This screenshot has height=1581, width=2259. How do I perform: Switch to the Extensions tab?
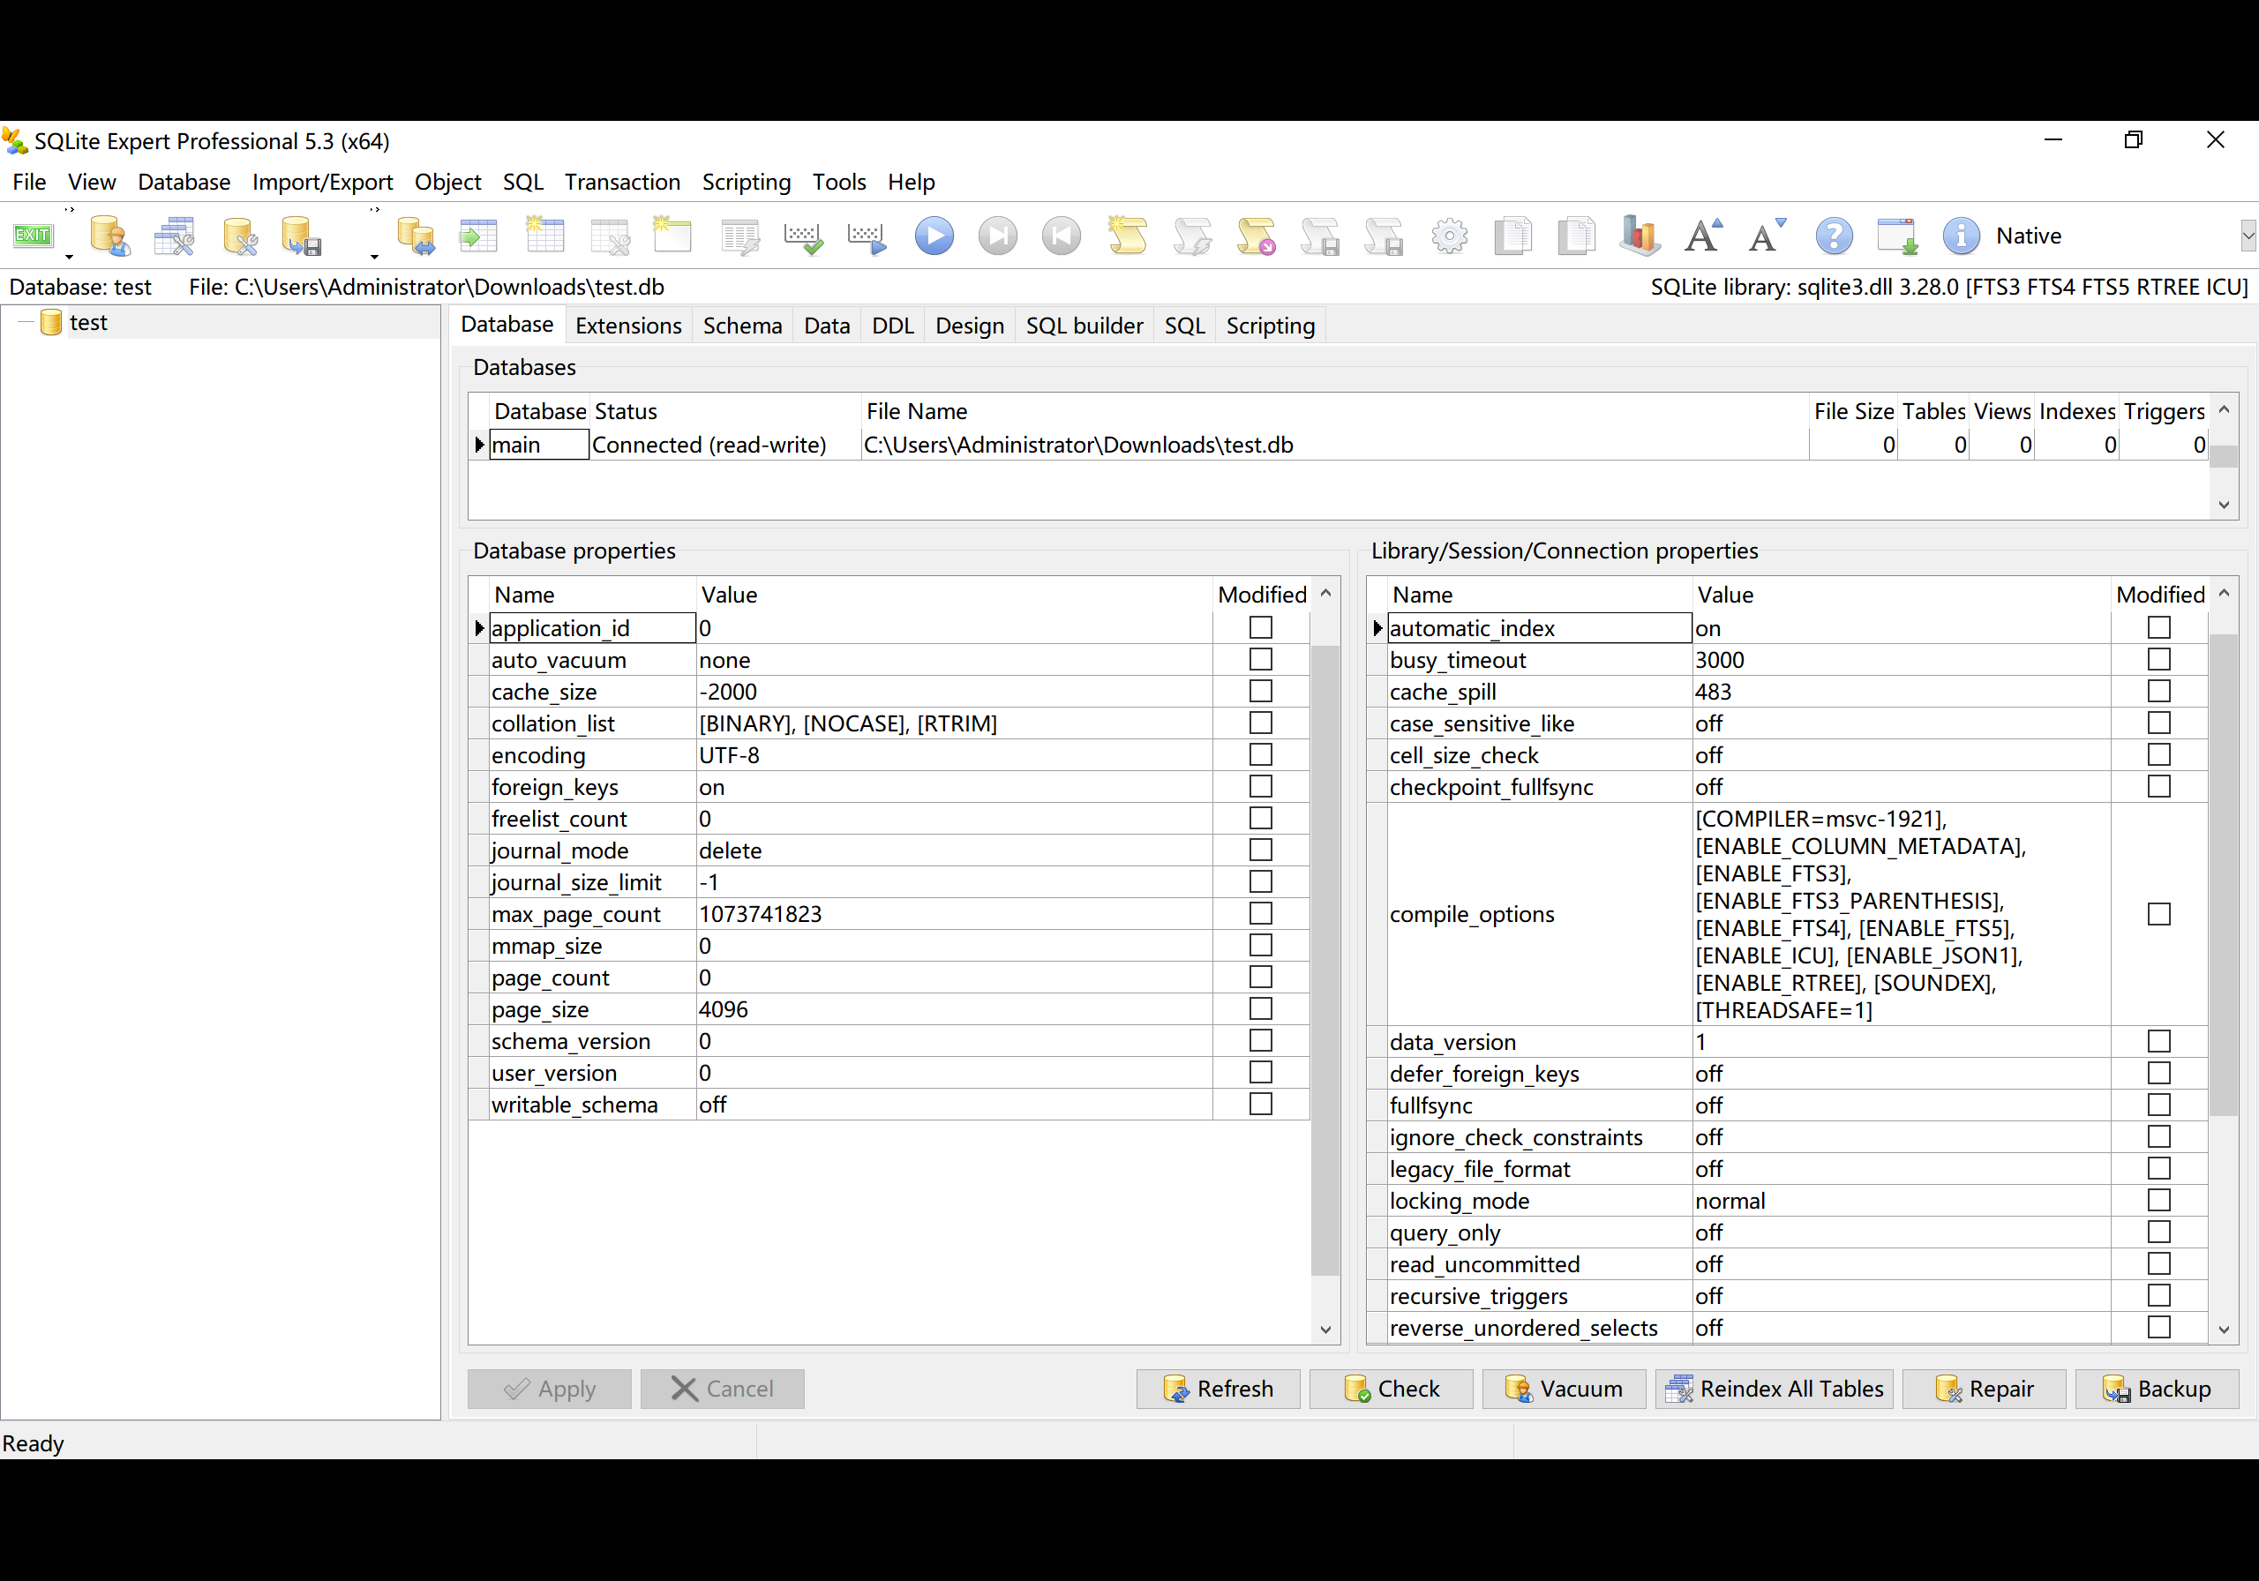[x=627, y=326]
